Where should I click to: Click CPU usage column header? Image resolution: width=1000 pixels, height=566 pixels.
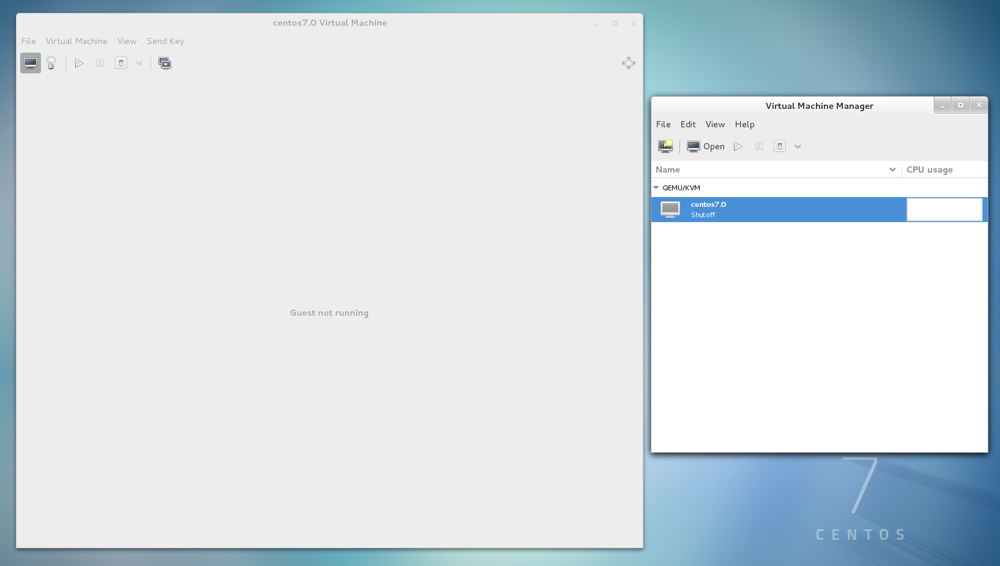(944, 169)
